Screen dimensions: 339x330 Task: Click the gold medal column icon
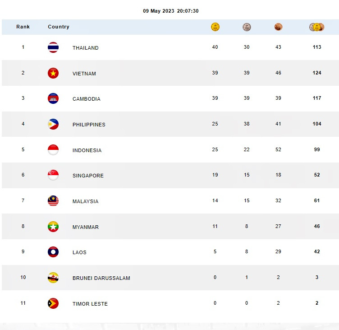tap(215, 27)
